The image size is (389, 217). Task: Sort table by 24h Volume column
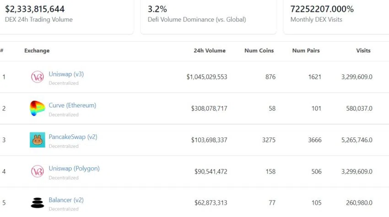[x=210, y=51]
